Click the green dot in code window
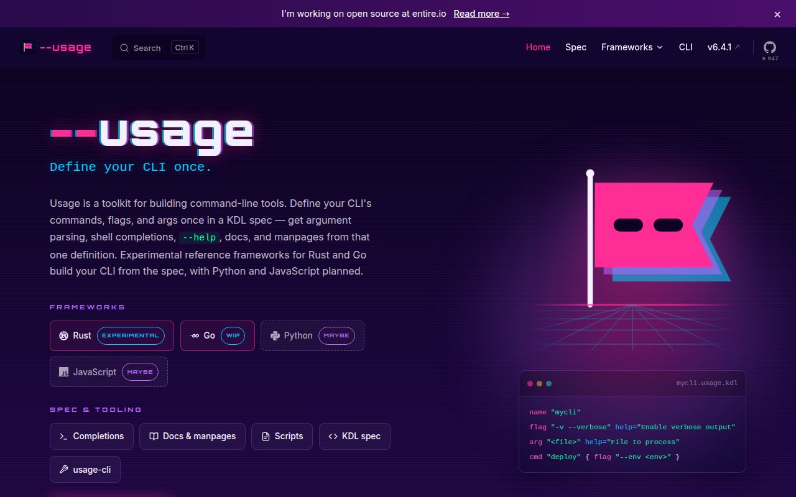 pyautogui.click(x=548, y=383)
